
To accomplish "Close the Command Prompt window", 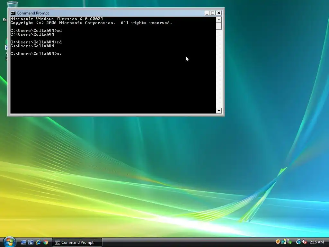I will [x=218, y=13].
